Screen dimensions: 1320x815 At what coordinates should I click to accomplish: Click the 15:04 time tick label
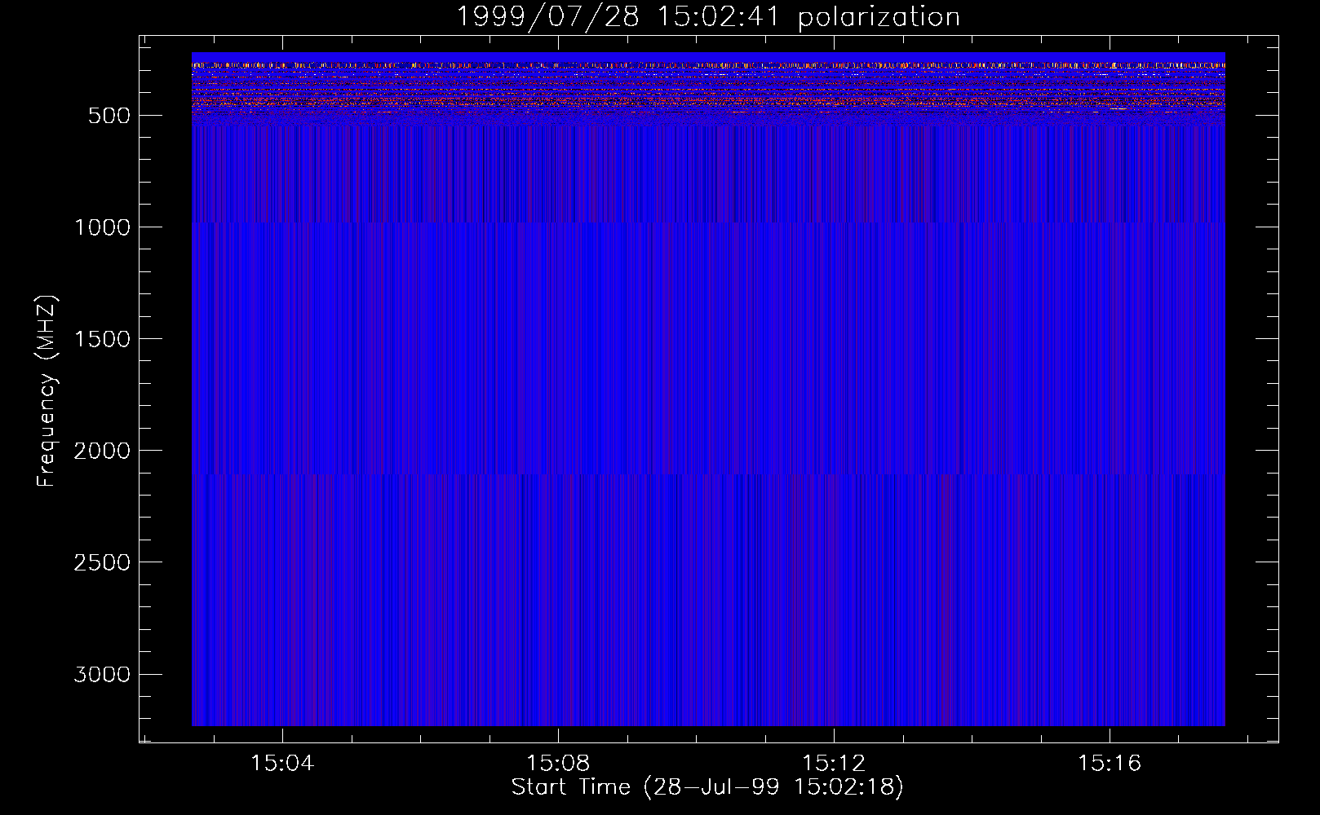(x=282, y=764)
